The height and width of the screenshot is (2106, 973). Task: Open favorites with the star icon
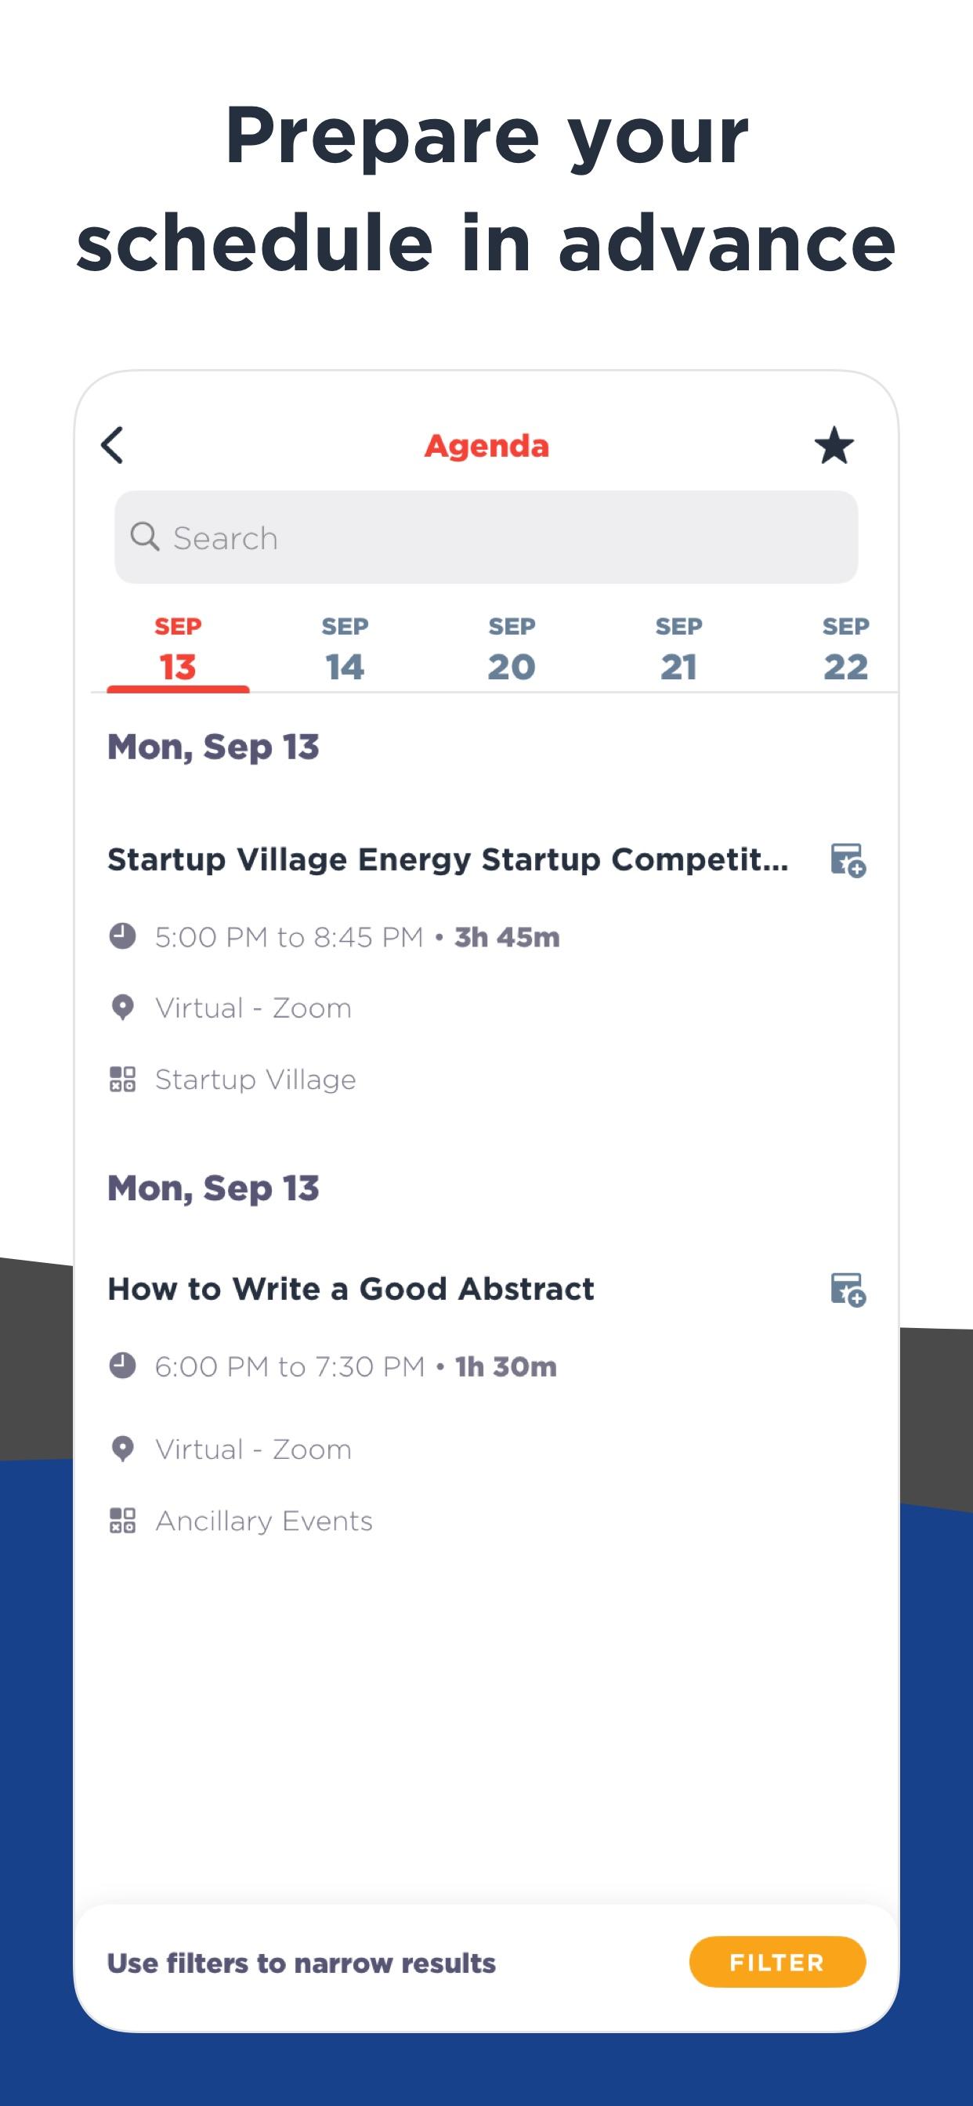(834, 446)
